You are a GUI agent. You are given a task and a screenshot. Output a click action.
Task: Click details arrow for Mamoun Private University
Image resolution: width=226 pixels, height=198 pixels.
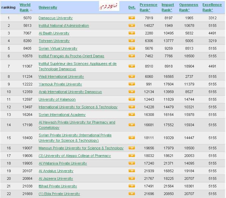point(132,148)
